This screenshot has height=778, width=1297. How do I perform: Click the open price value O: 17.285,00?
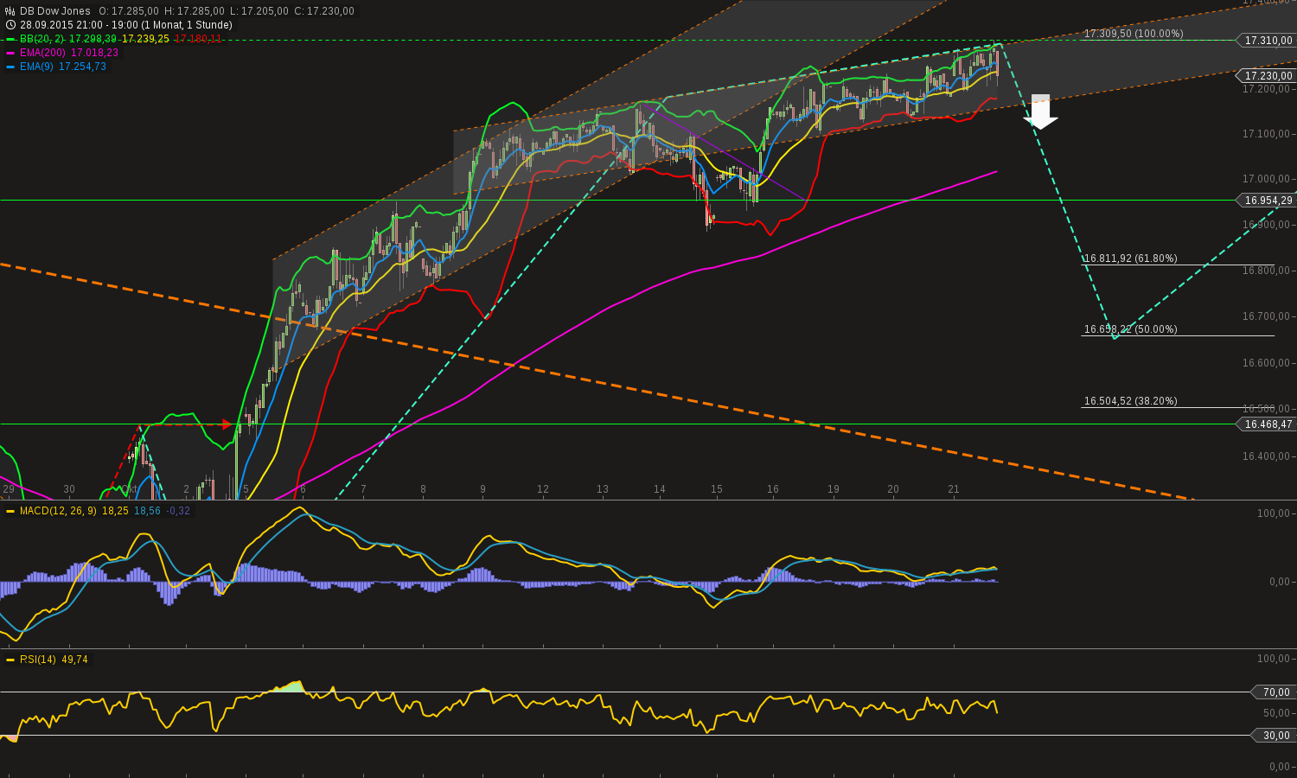(128, 11)
